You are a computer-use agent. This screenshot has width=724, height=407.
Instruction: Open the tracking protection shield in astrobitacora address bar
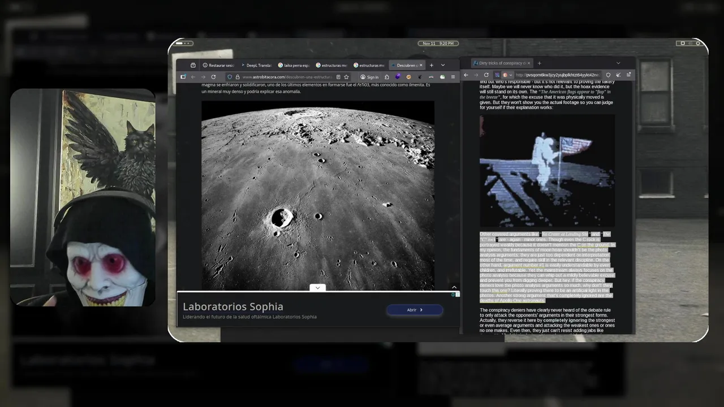[230, 77]
